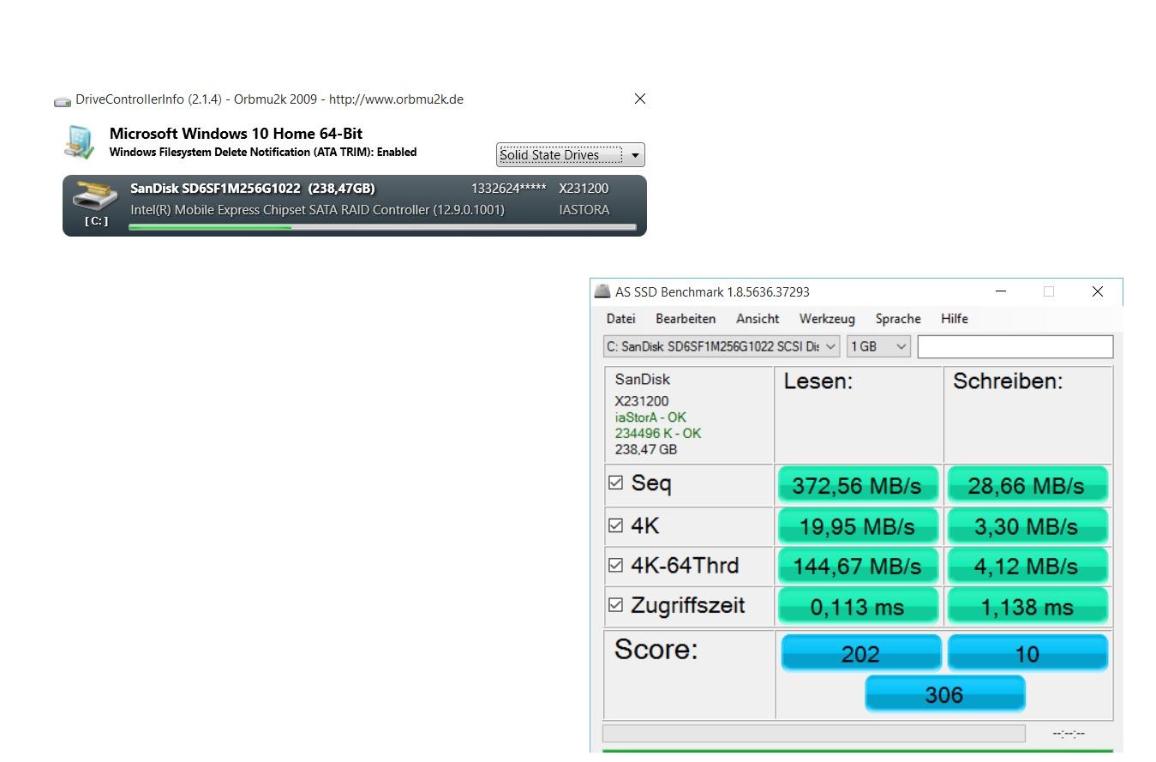Click the iaStorA - OK status text
This screenshot has height=762, width=1156.
650,417
